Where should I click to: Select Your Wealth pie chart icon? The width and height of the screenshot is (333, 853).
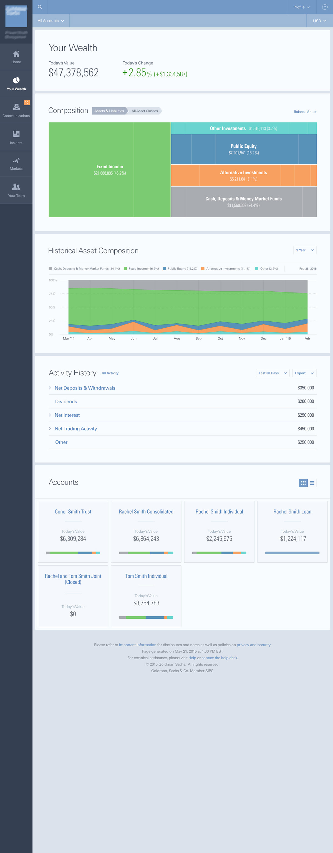[16, 80]
